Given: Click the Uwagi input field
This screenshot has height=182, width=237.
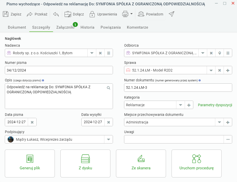Looking at the screenshot, I should (x=174, y=139).
